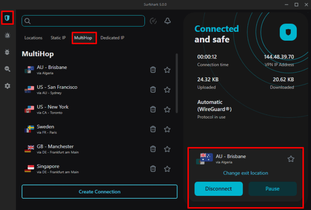Screen dimensions: 311x210
Task: Select AU - Brisbane via Algeria row
Action: click(x=97, y=70)
